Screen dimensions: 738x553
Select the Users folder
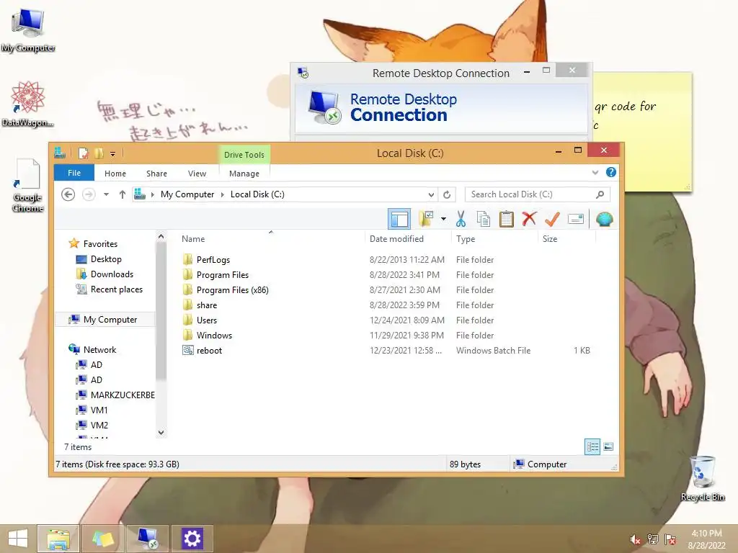[x=207, y=320]
